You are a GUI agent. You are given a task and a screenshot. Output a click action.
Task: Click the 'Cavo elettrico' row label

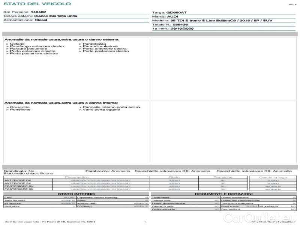231,209
